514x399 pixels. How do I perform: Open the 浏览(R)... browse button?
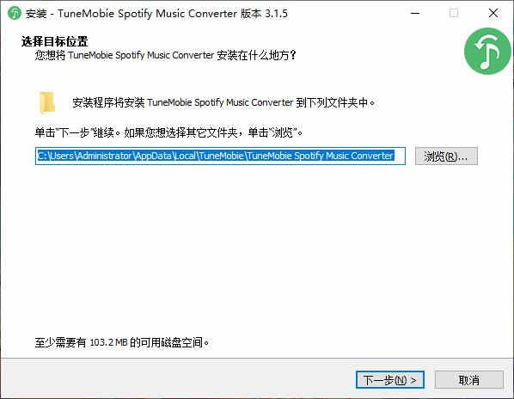(x=446, y=156)
